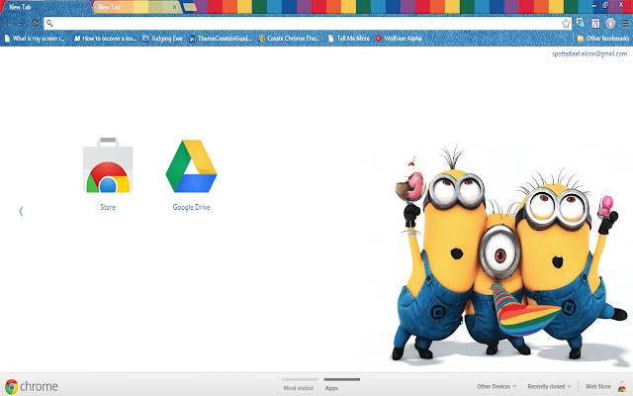Click the Google Drive text label
The image size is (633, 396).
(x=191, y=207)
